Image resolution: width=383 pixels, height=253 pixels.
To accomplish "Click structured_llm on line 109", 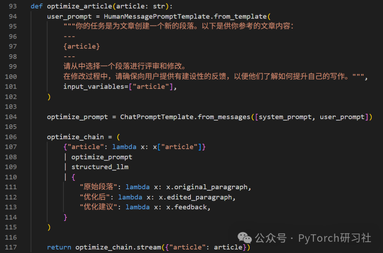I will coord(100,167).
